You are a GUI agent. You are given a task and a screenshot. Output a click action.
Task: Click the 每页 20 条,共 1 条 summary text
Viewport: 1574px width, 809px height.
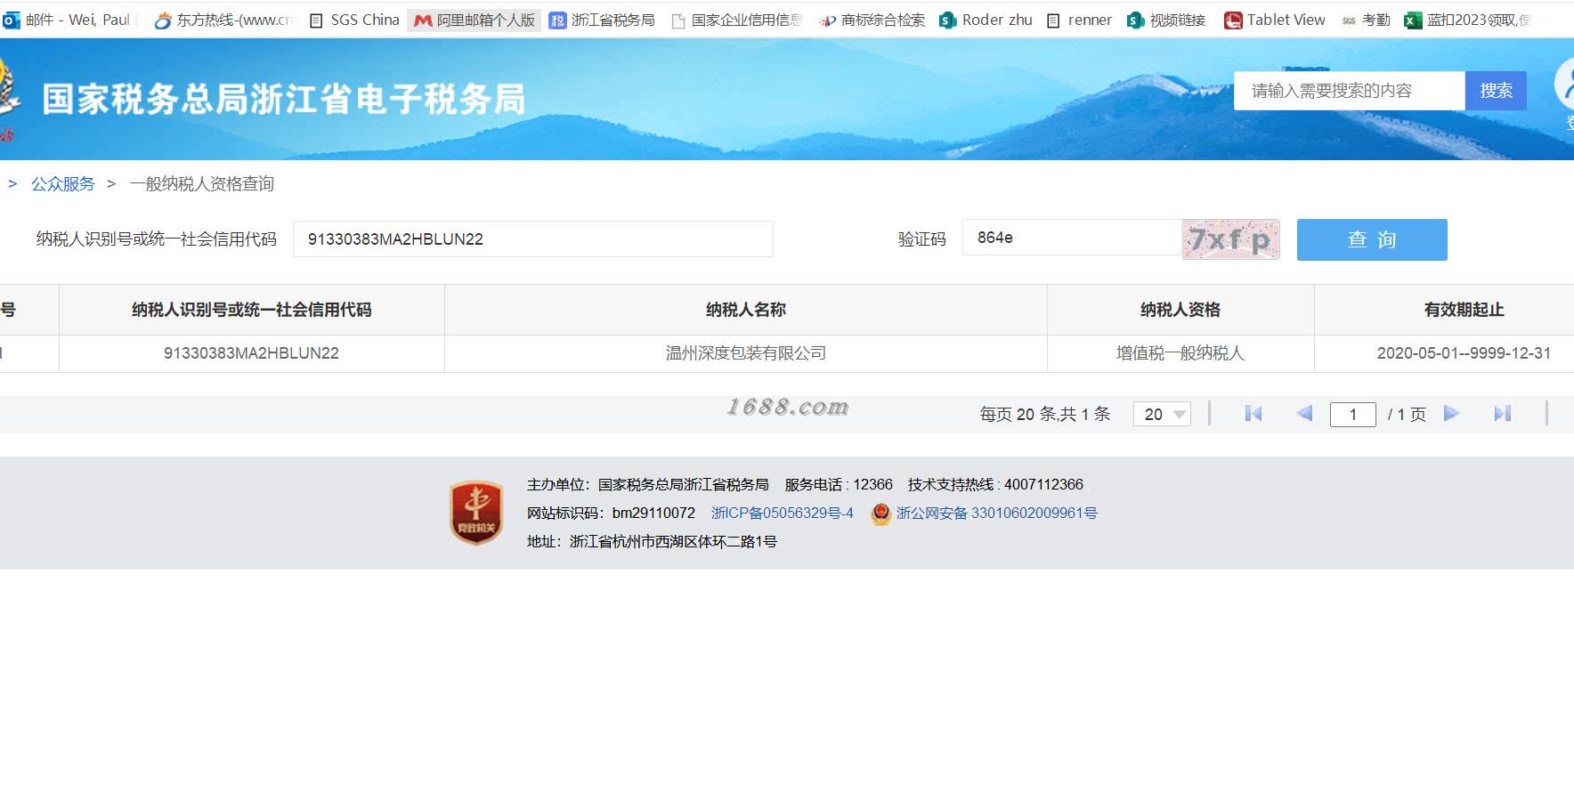pos(1045,414)
